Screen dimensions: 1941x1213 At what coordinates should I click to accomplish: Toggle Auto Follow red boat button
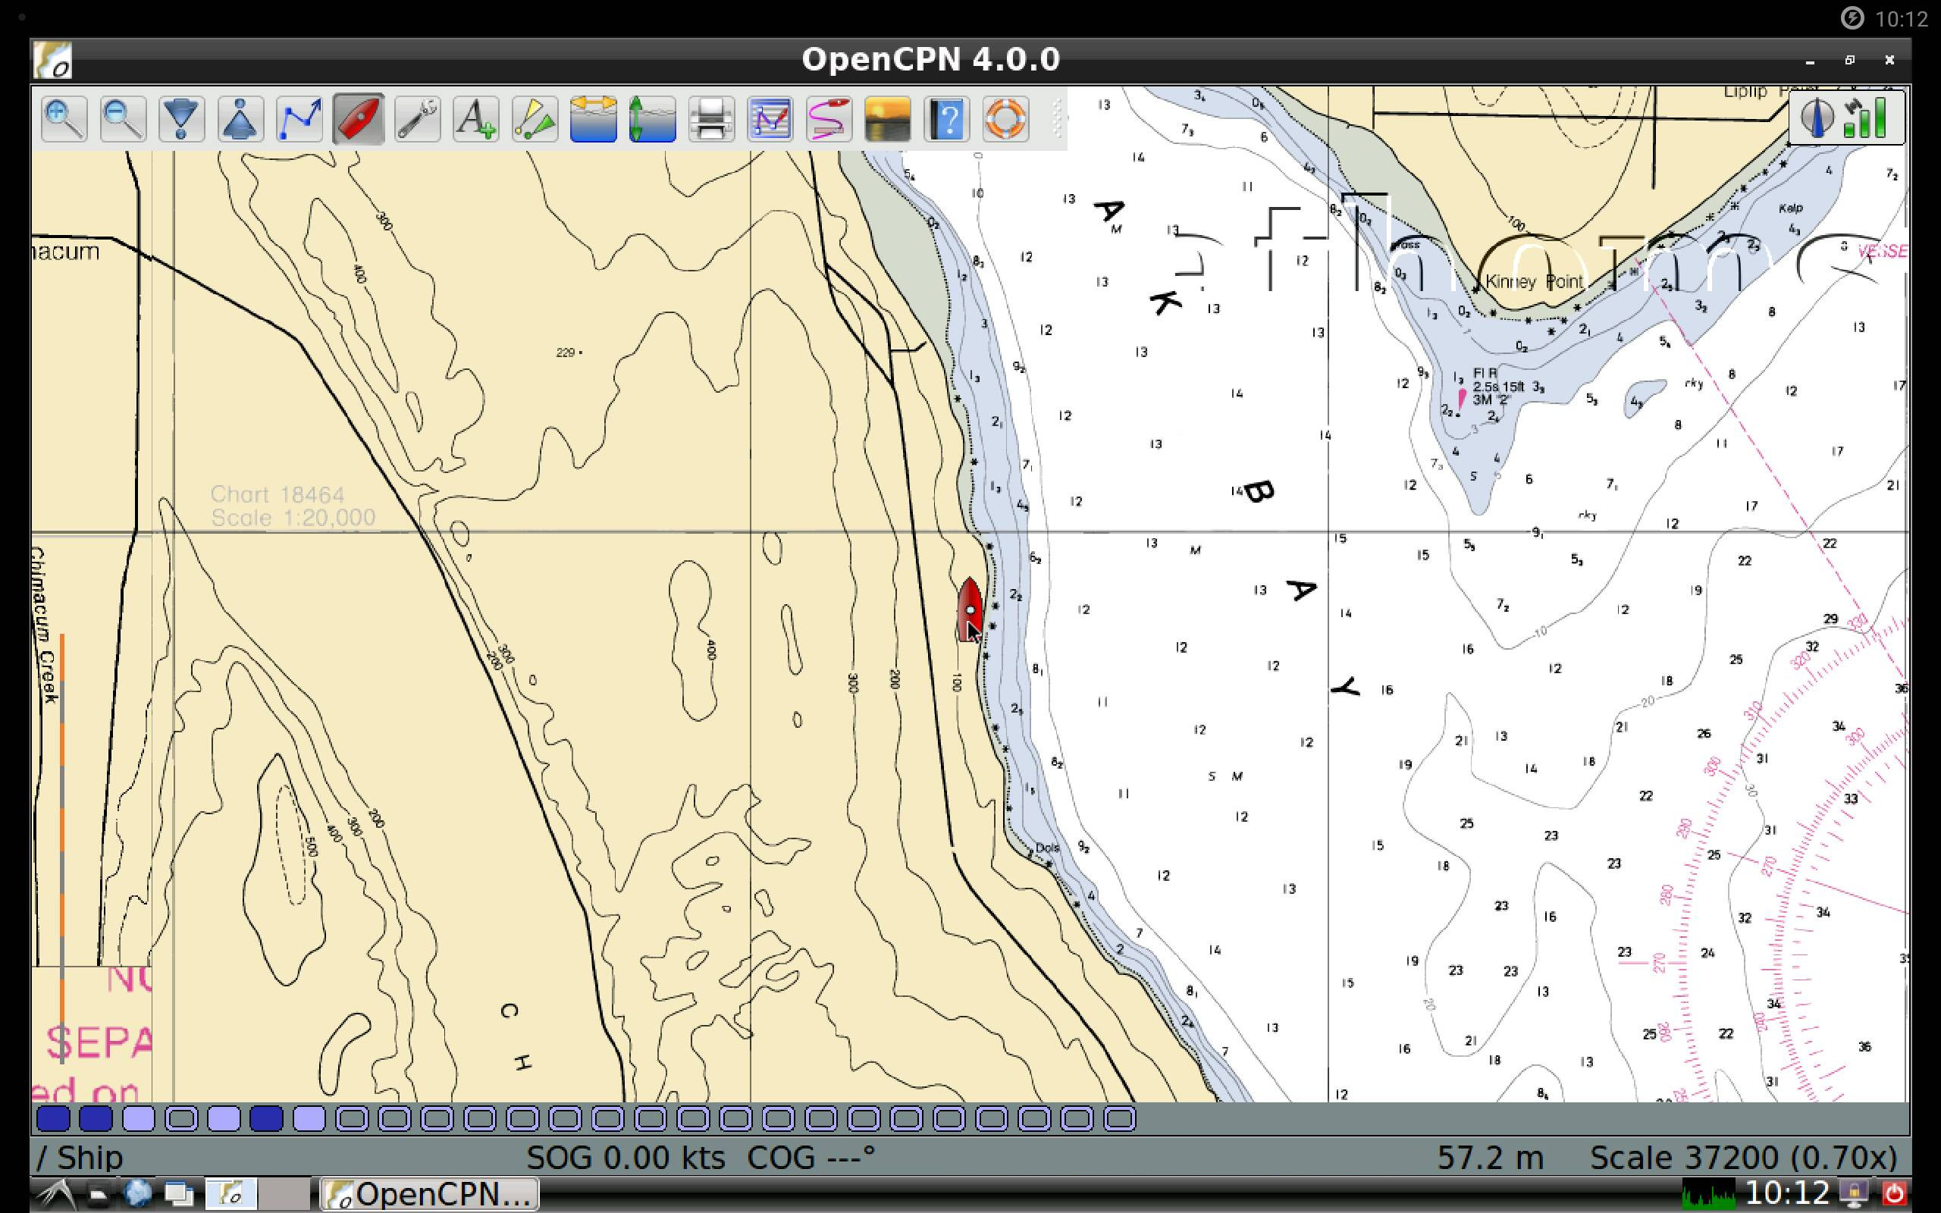[x=358, y=120]
